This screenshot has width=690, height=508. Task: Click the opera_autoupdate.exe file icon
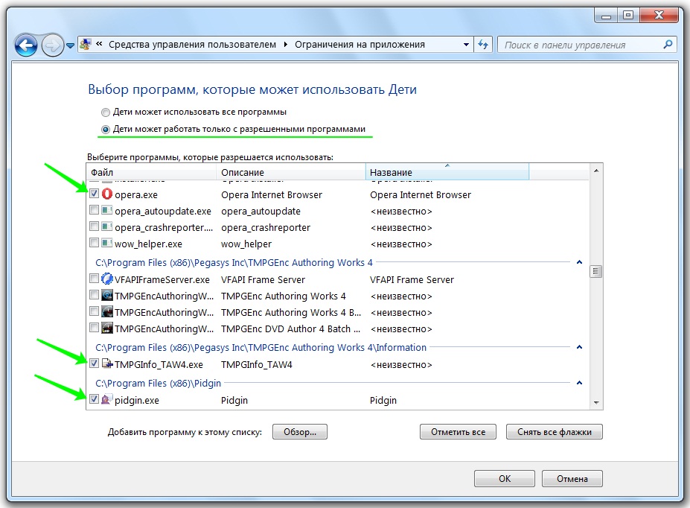[107, 210]
